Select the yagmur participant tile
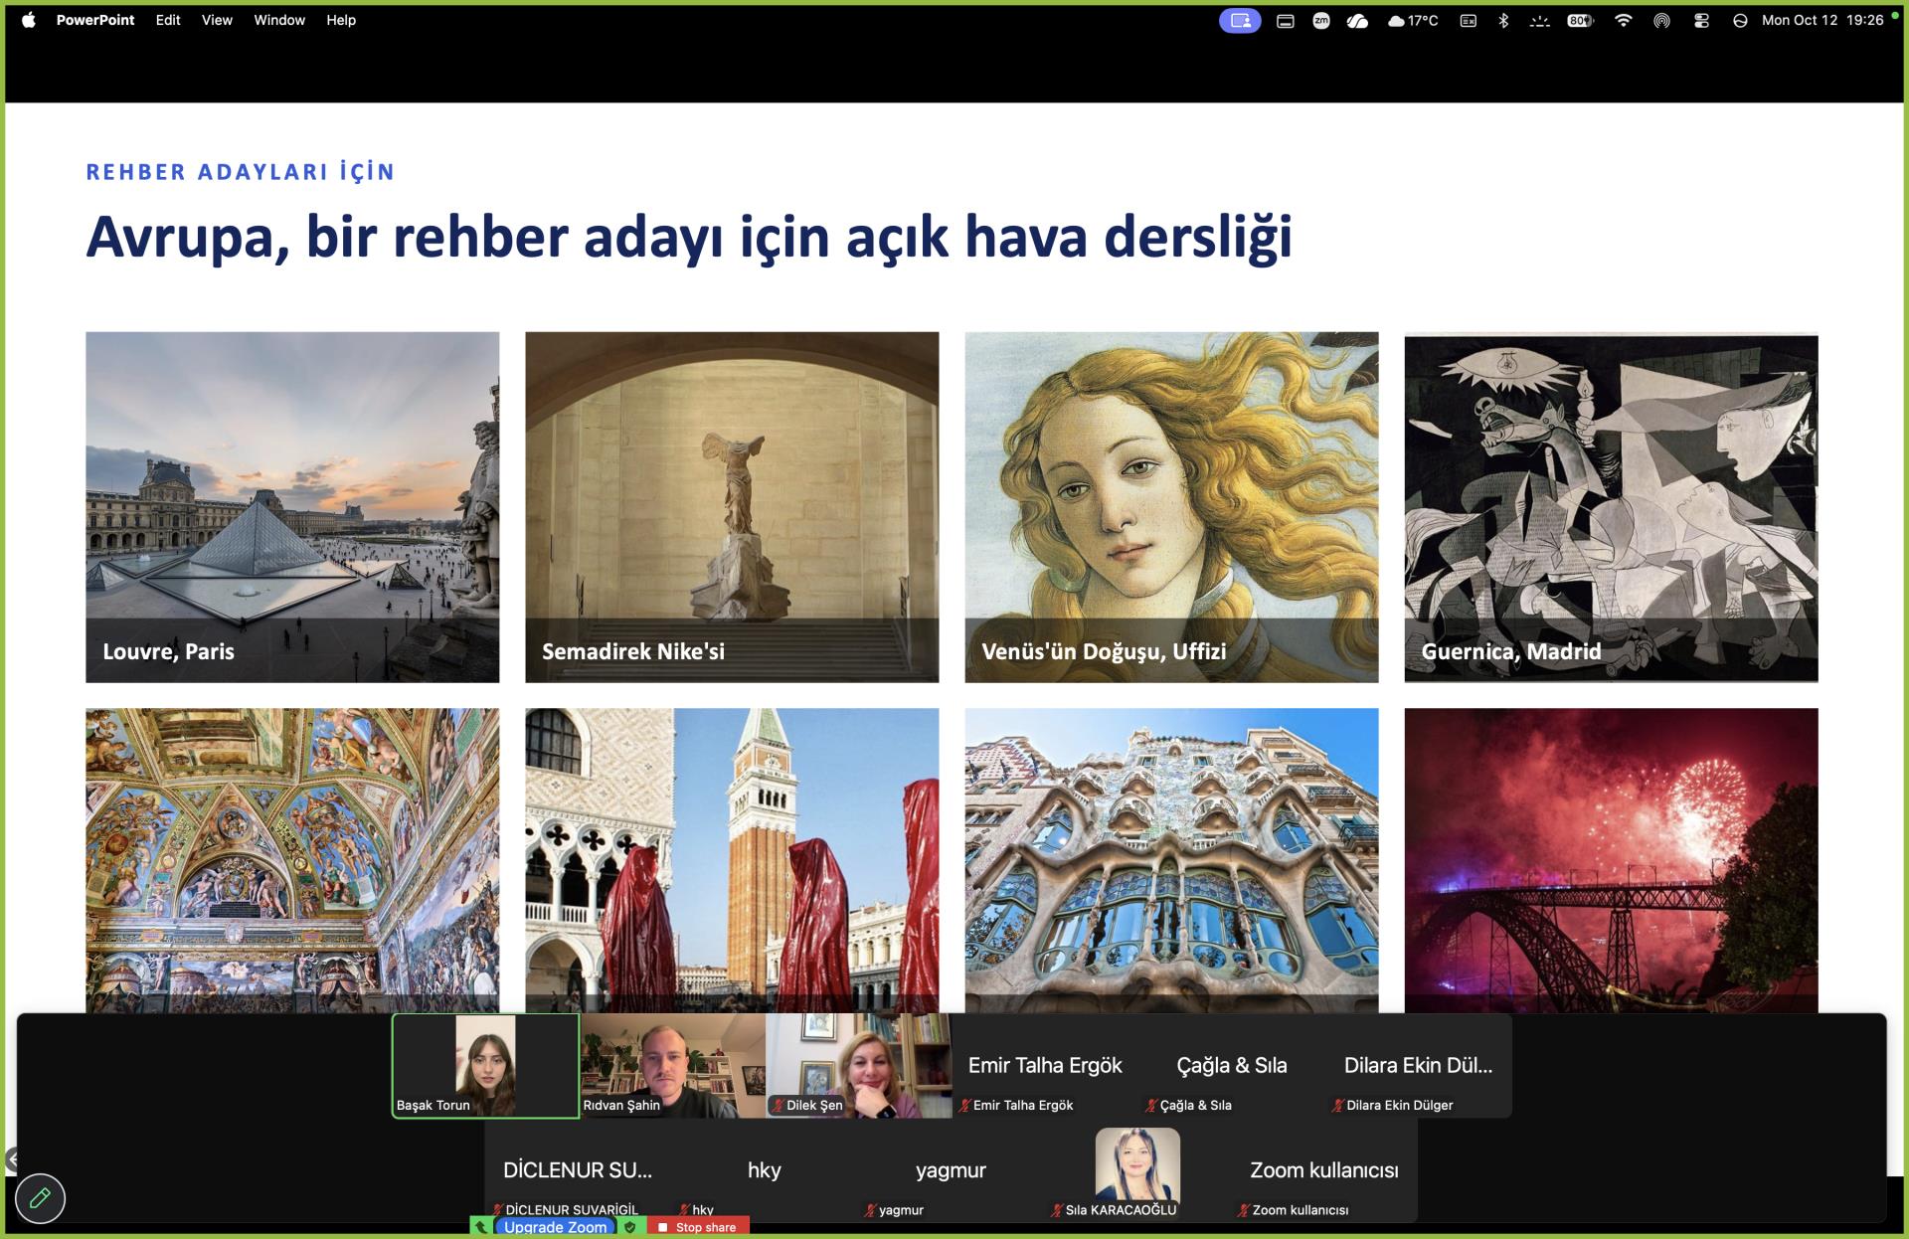1909x1239 pixels. (951, 1171)
